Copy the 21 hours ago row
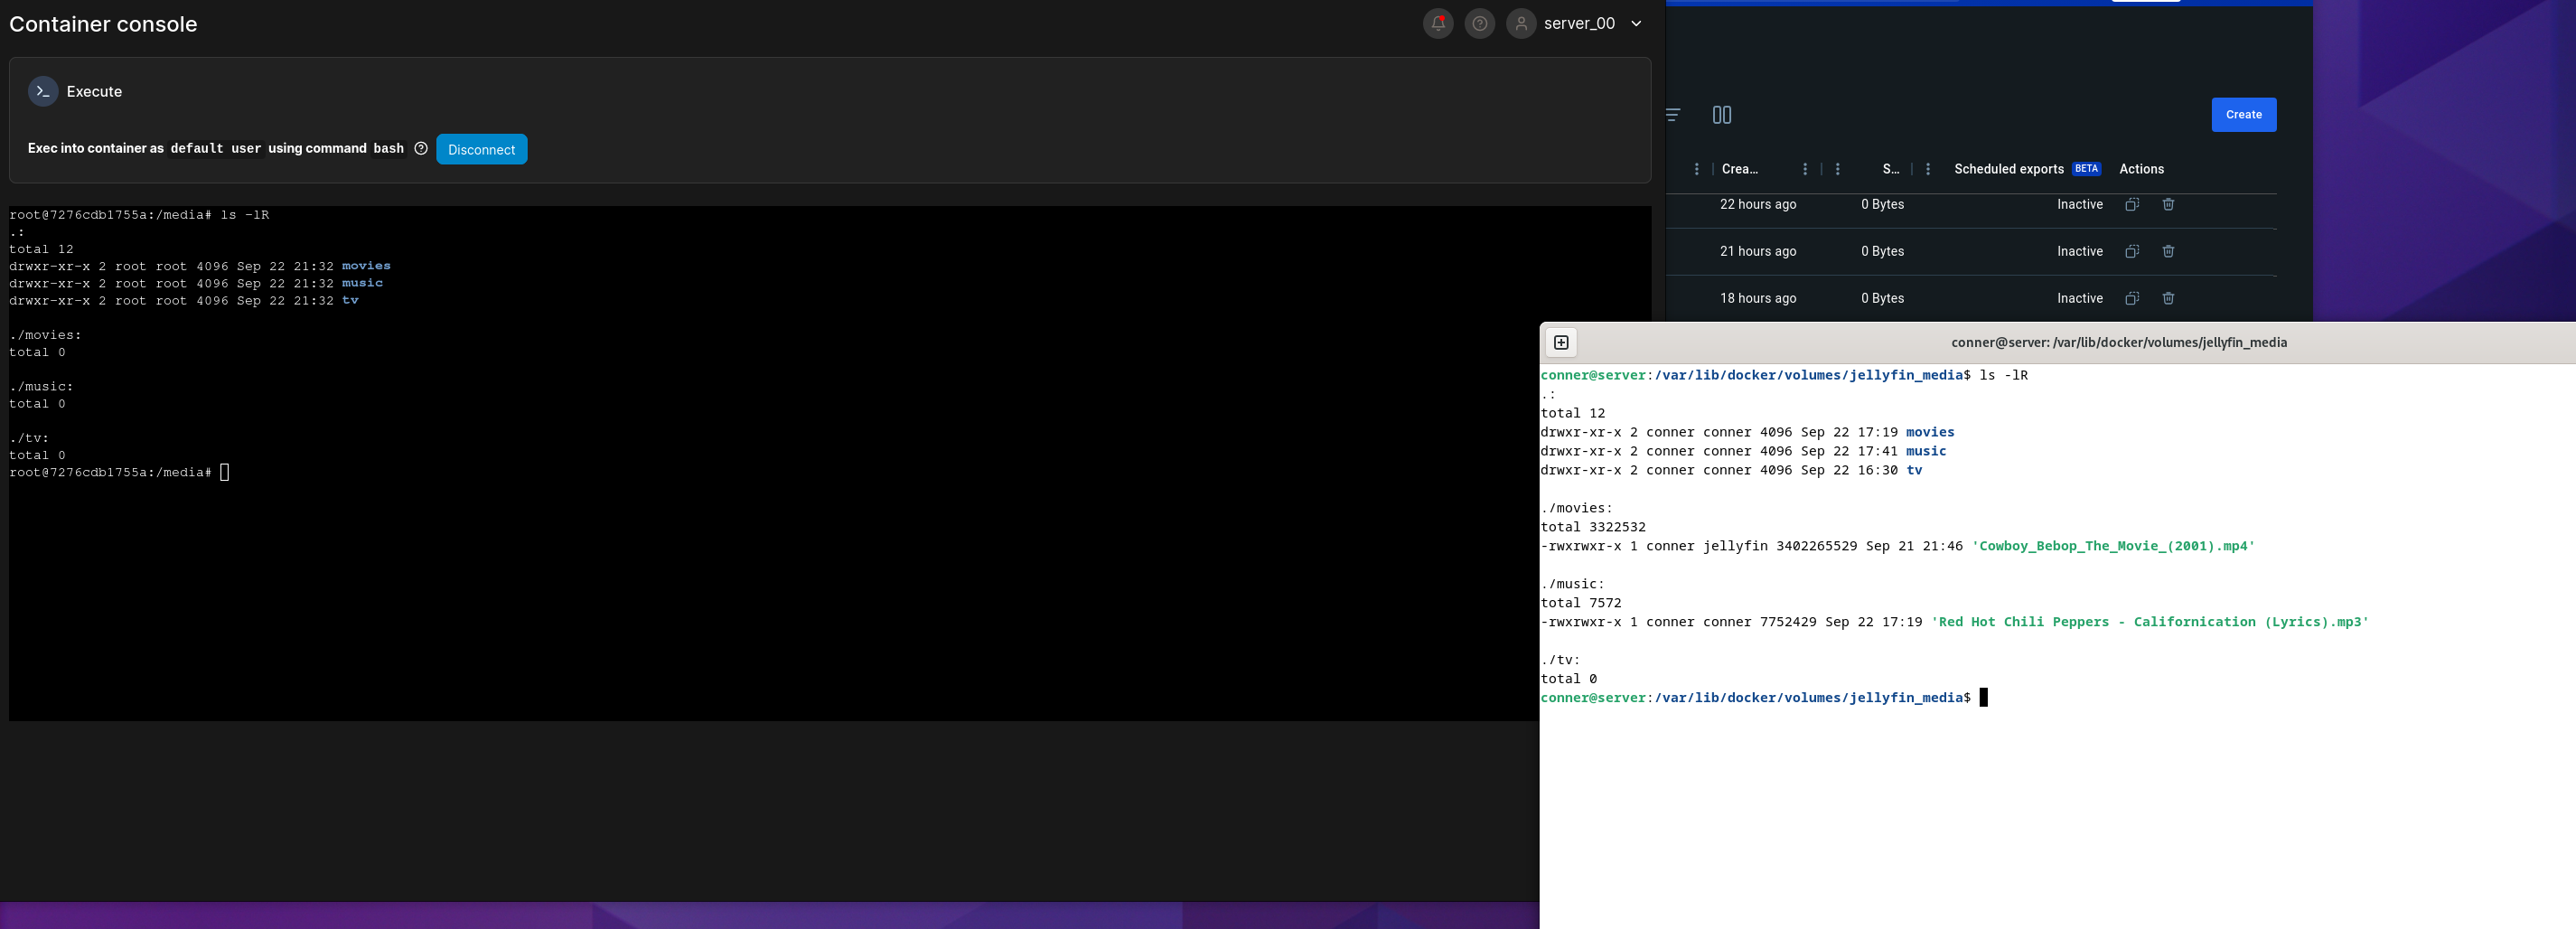 [x=2131, y=251]
